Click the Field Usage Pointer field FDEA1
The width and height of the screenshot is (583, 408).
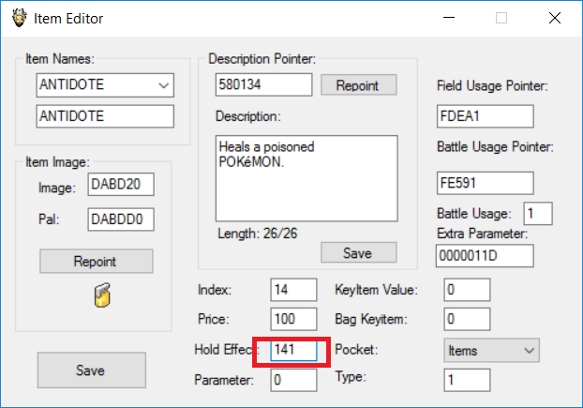pos(486,116)
